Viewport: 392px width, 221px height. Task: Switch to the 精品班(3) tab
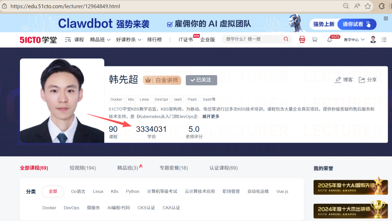[x=128, y=168]
